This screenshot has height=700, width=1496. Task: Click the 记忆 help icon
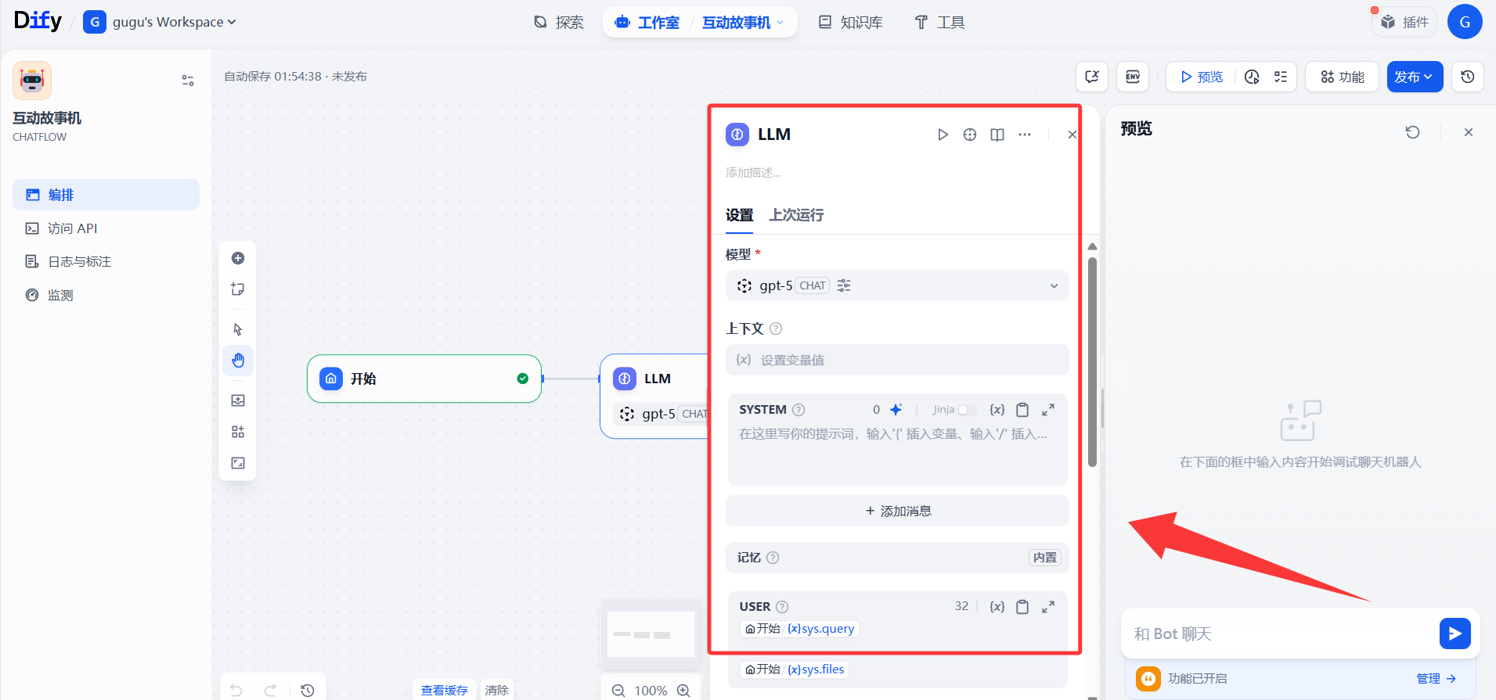pyautogui.click(x=773, y=558)
